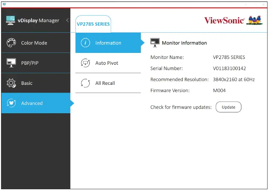Click the Basic gear icon
This screenshot has height=191, width=270.
click(11, 83)
